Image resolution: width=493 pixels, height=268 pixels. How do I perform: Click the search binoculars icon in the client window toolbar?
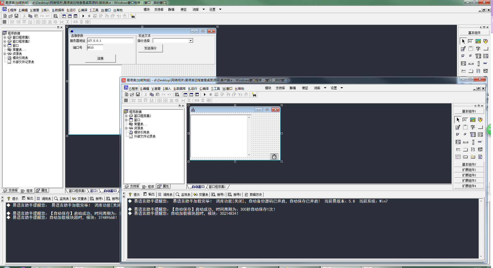tap(254, 95)
